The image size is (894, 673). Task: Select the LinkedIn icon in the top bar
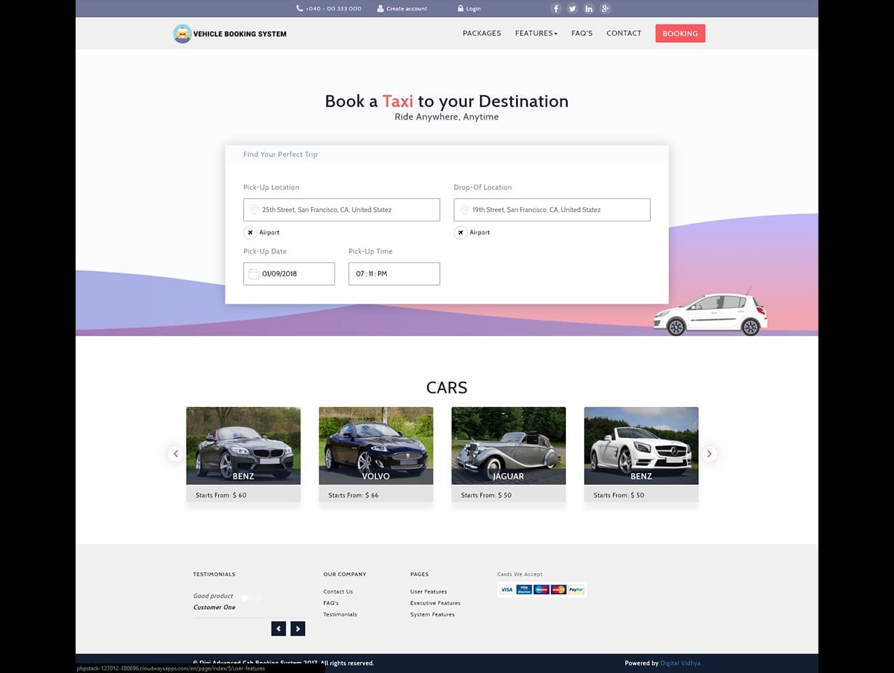click(x=588, y=9)
